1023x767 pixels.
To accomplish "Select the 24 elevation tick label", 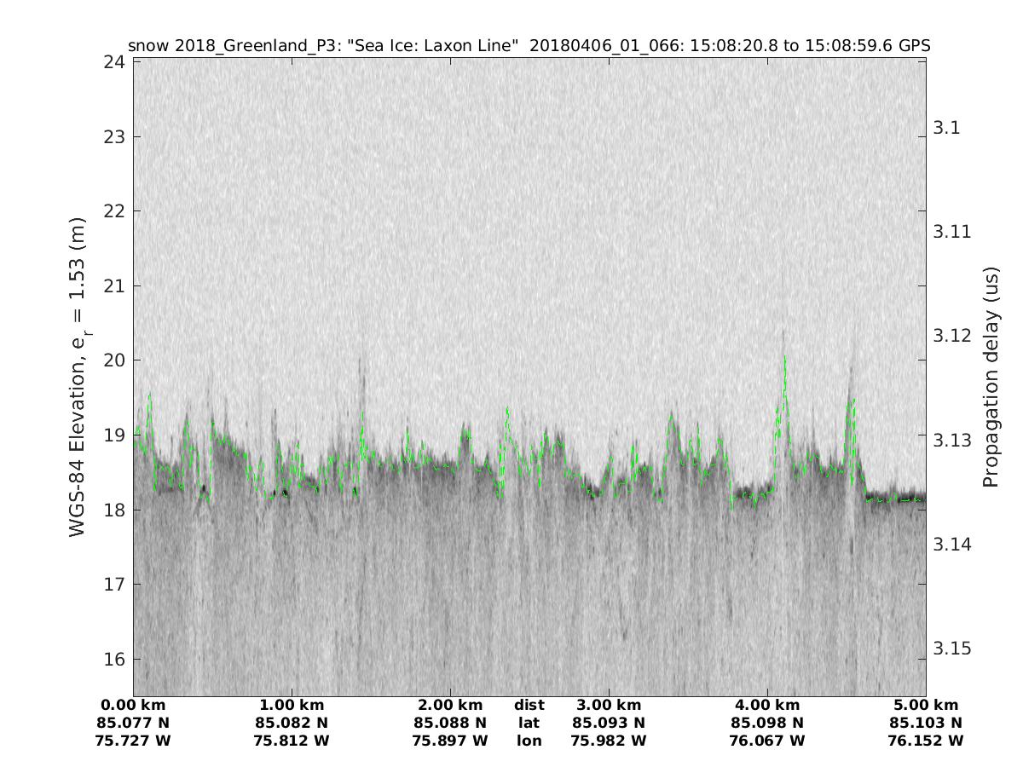I will click(114, 62).
